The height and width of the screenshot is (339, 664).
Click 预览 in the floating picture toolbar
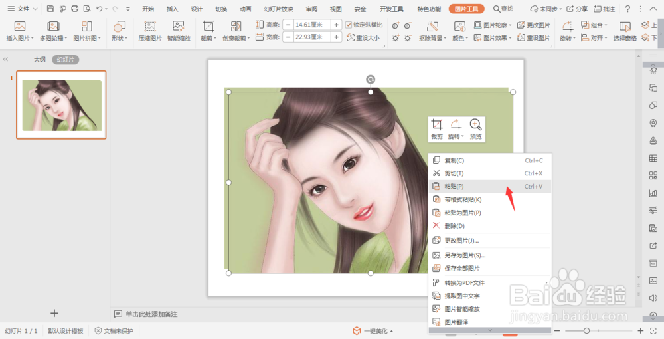(x=475, y=129)
